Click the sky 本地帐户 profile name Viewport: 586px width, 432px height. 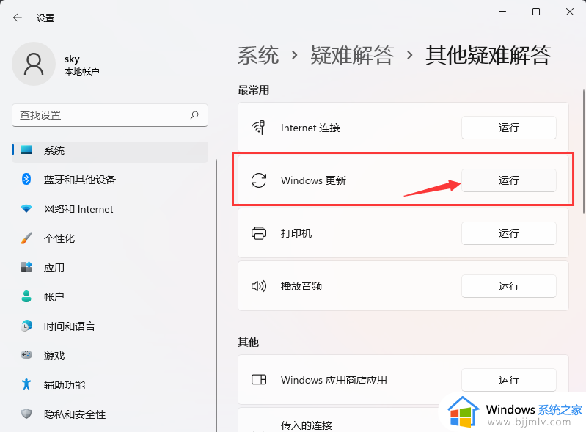[82, 65]
